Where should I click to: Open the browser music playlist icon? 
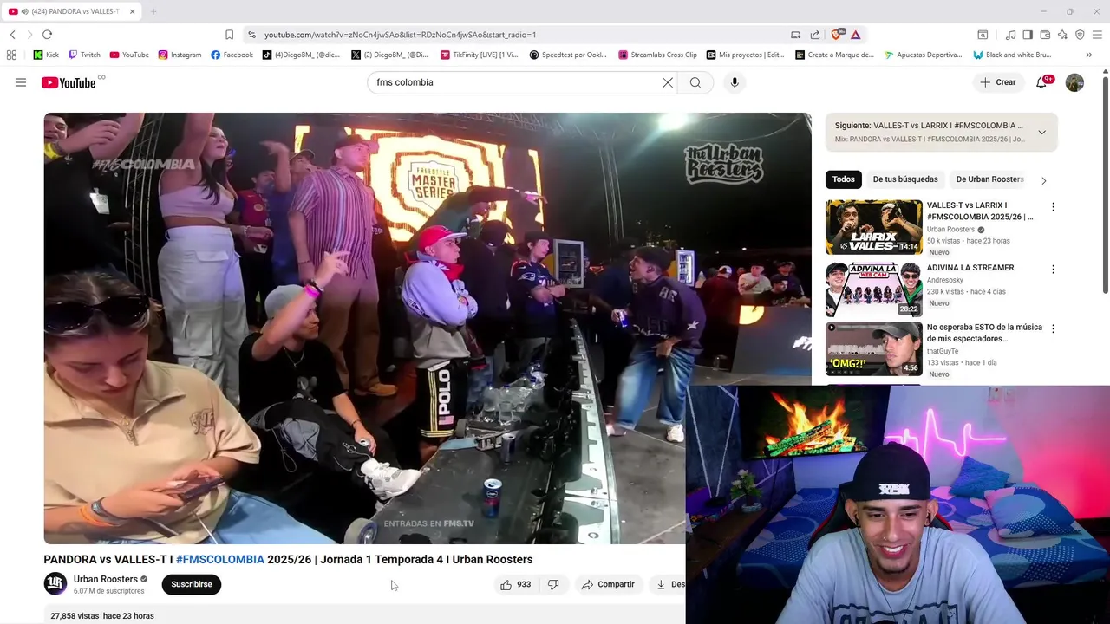click(1010, 35)
